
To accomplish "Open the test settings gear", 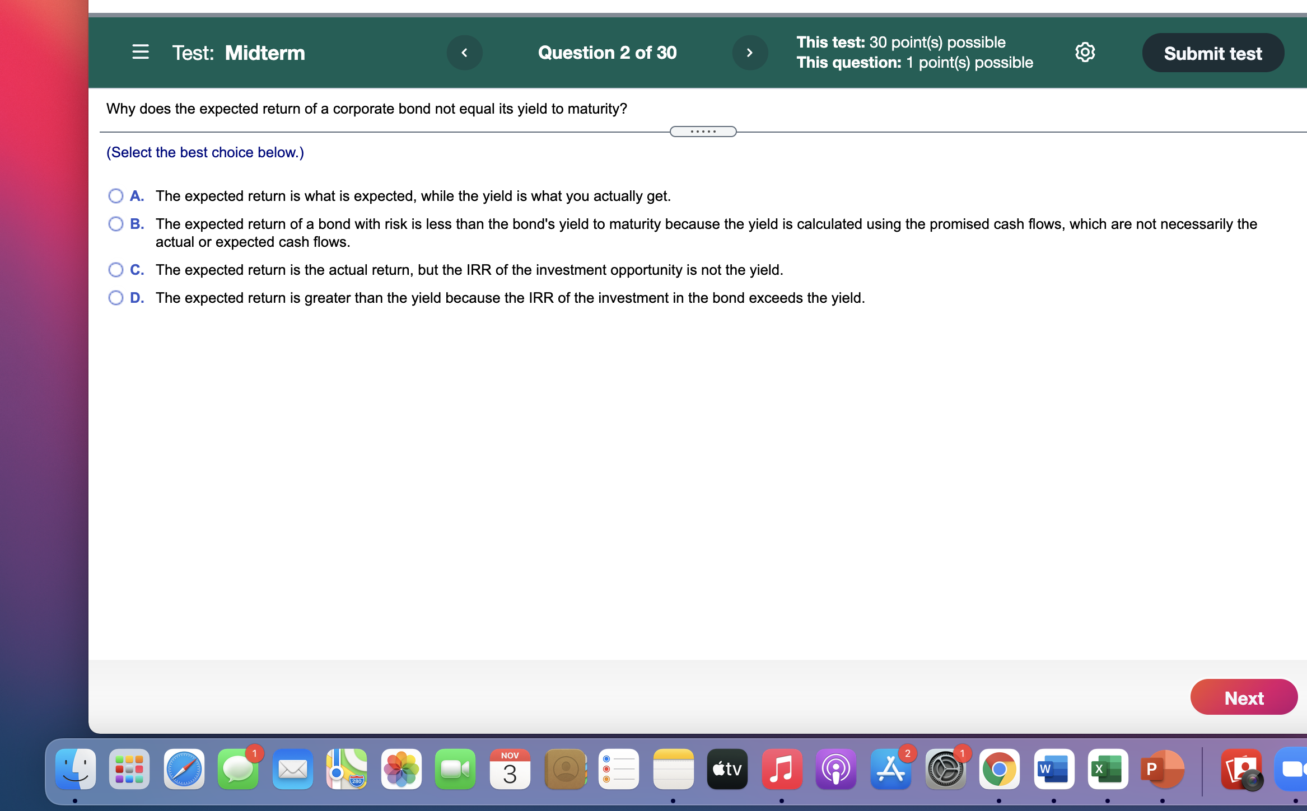I will [x=1085, y=52].
